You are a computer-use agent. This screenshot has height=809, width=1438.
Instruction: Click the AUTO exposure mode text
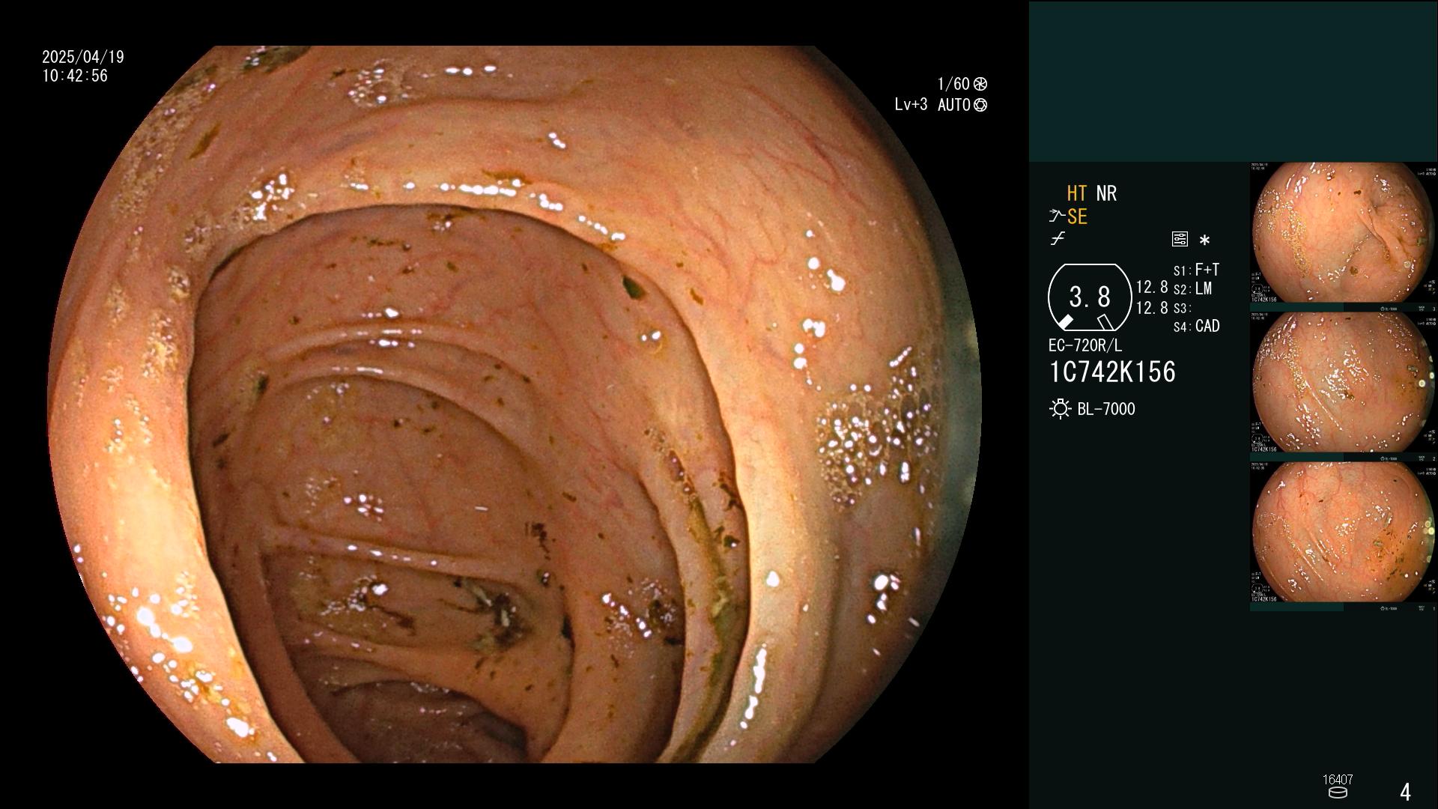[x=954, y=105]
